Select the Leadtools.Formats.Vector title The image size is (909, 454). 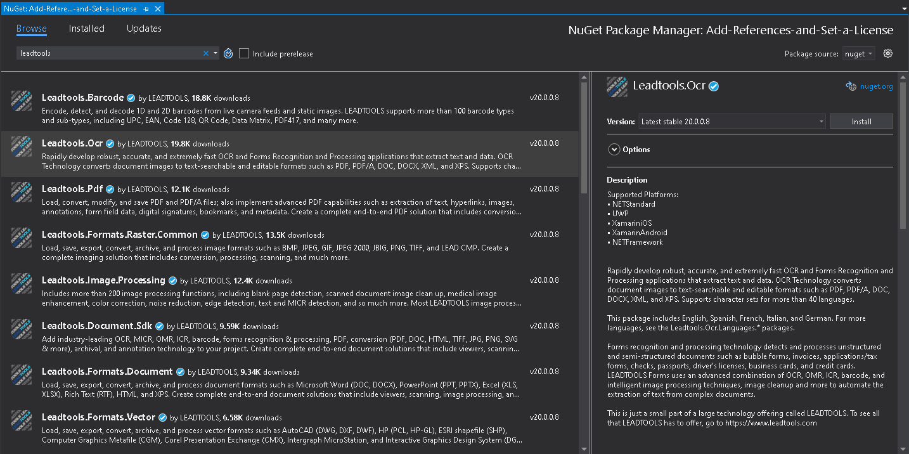point(99,417)
